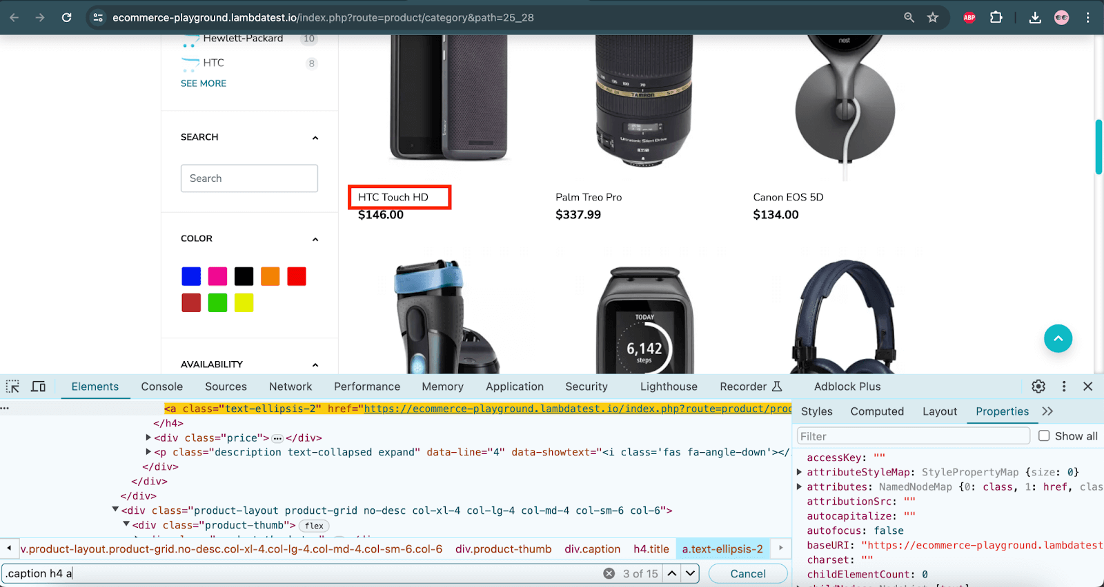Expand the div class price node
1104x587 pixels.
pos(148,437)
